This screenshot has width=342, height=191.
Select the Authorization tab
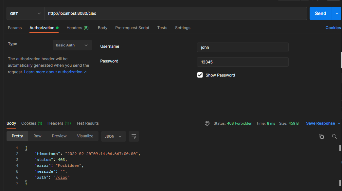tap(42, 28)
